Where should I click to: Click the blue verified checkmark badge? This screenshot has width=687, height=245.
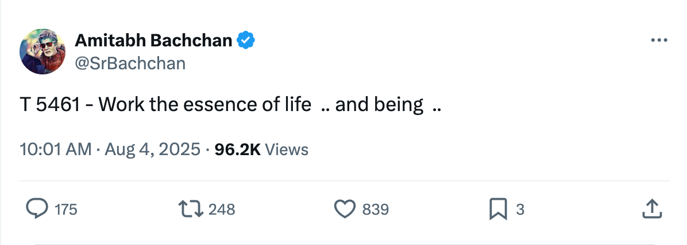point(247,41)
